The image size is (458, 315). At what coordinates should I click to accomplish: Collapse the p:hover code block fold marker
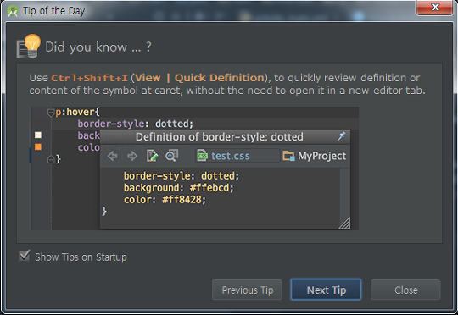point(51,113)
